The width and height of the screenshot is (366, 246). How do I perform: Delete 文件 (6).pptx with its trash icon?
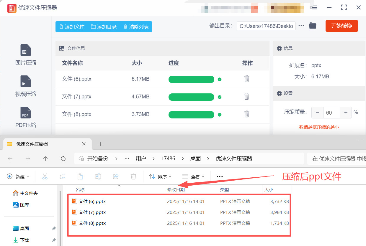pyautogui.click(x=247, y=79)
